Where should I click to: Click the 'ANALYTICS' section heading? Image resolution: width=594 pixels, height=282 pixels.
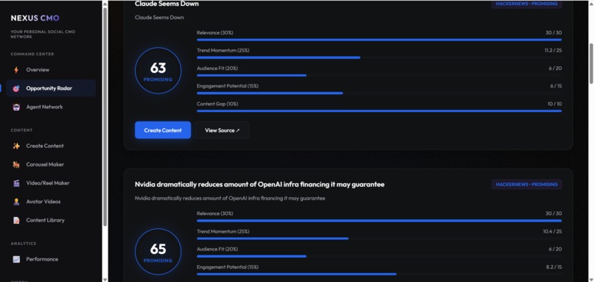tap(24, 244)
